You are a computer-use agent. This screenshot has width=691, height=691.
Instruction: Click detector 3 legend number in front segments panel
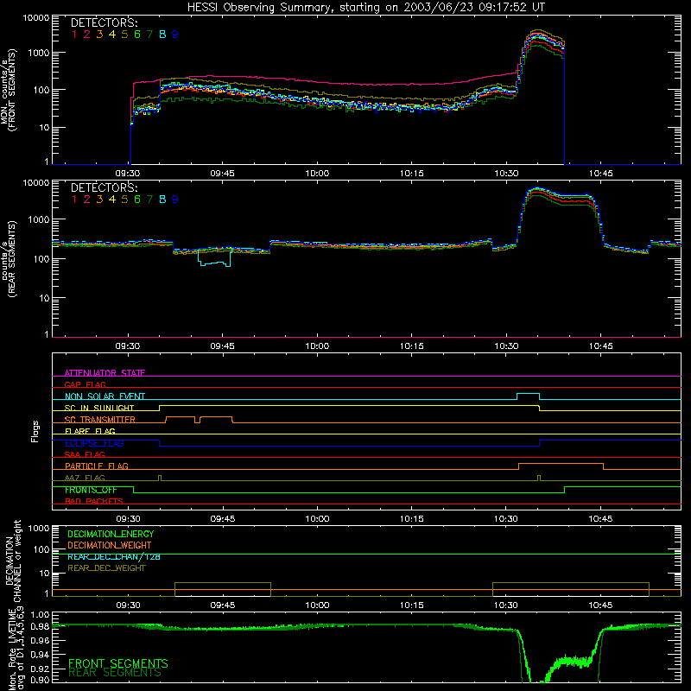99,35
